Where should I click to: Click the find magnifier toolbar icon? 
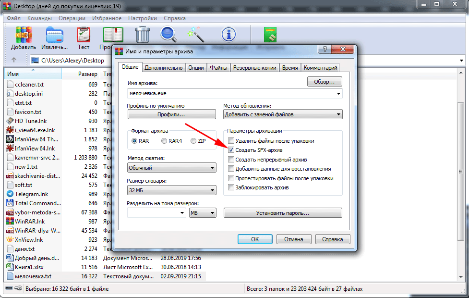pyautogui.click(x=168, y=35)
